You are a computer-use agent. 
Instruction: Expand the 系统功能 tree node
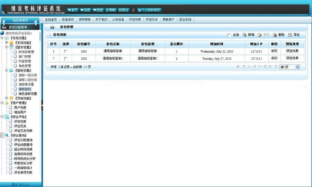click(7, 42)
